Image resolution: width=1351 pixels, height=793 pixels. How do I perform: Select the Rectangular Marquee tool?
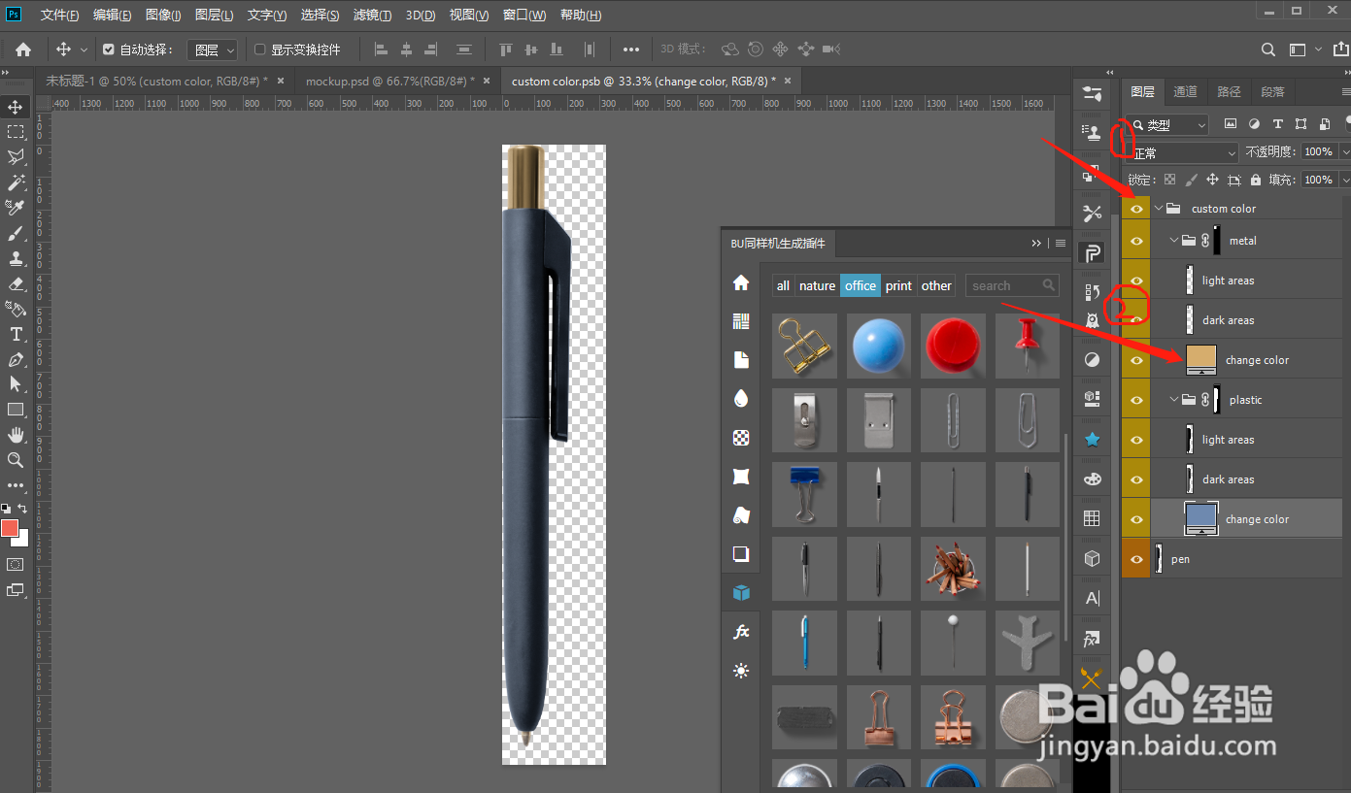(16, 132)
